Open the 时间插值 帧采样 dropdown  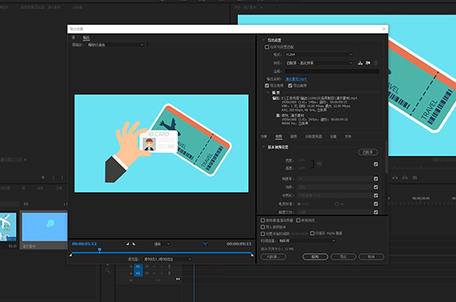307,241
